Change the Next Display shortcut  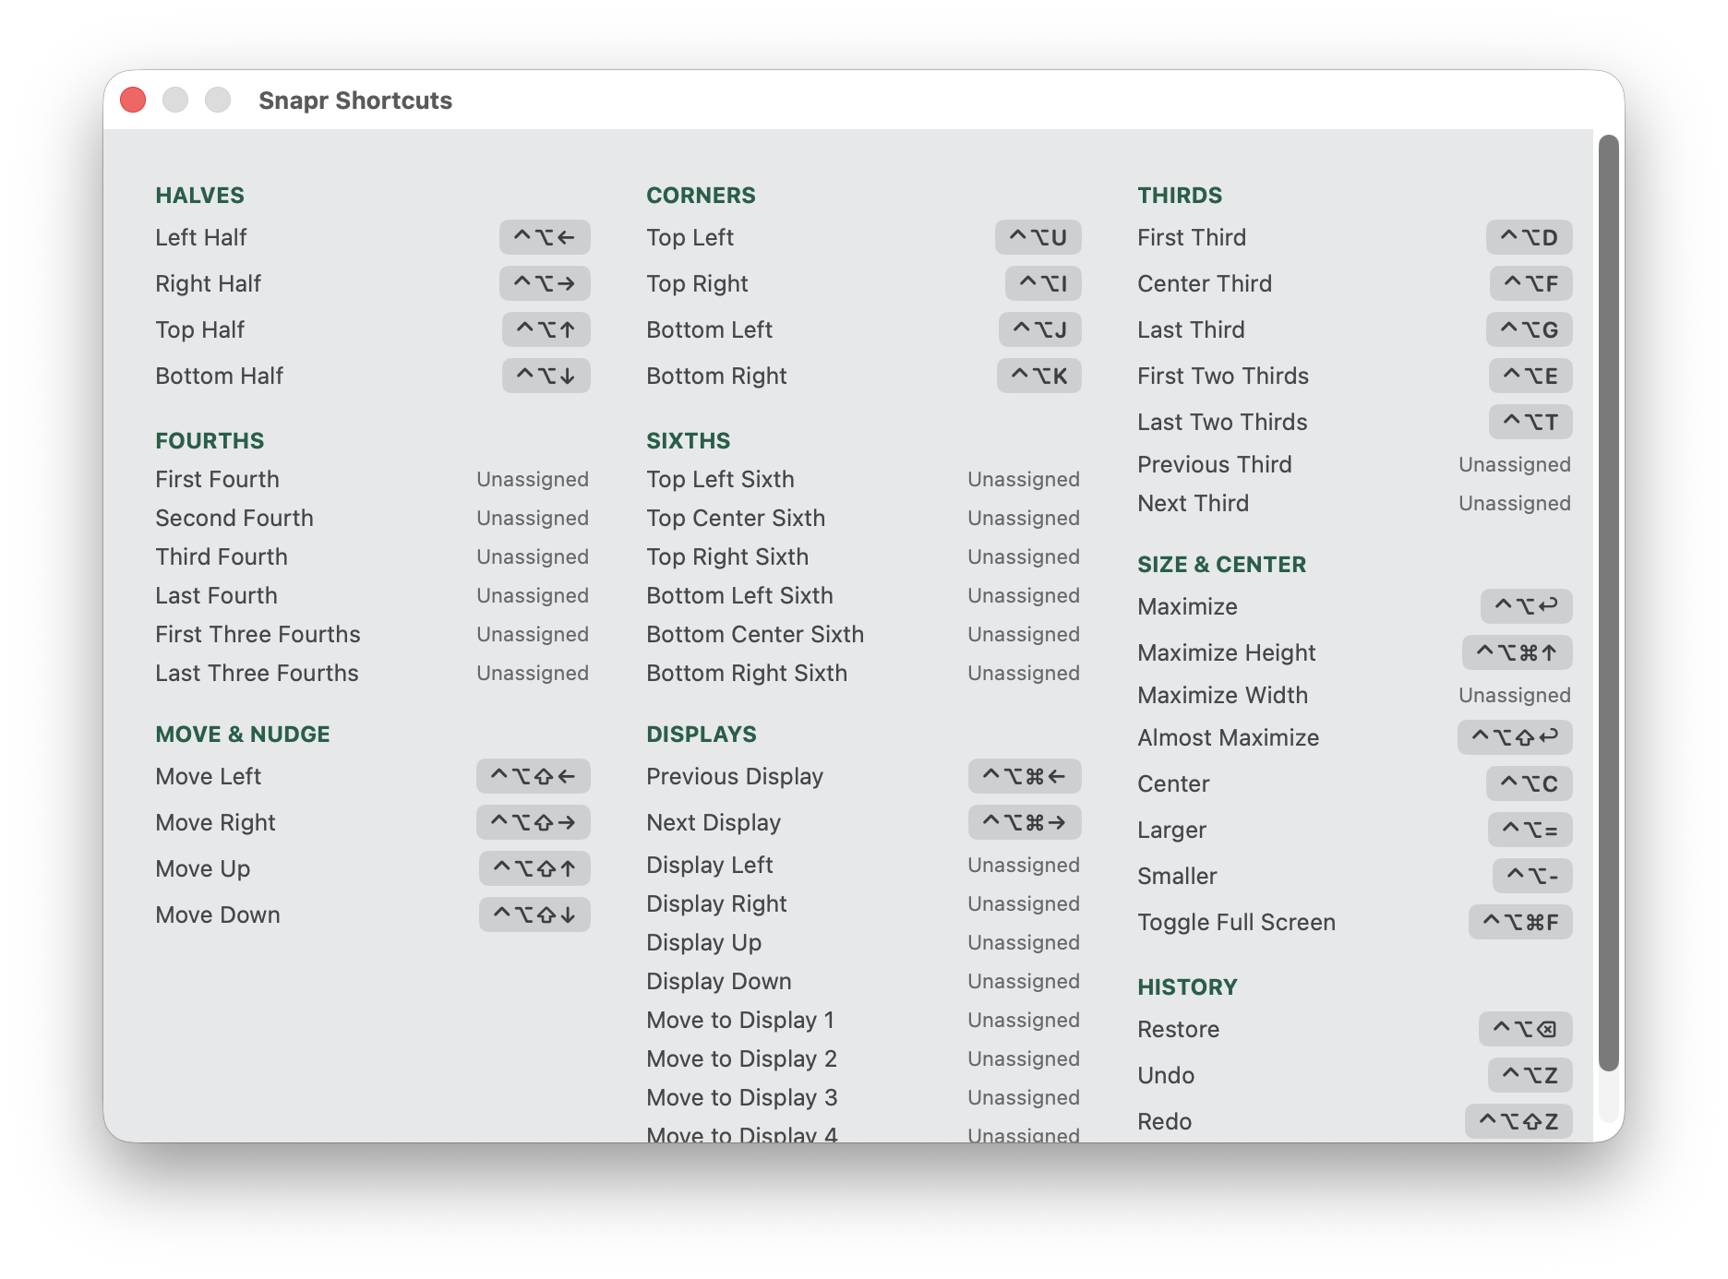pyautogui.click(x=1025, y=822)
